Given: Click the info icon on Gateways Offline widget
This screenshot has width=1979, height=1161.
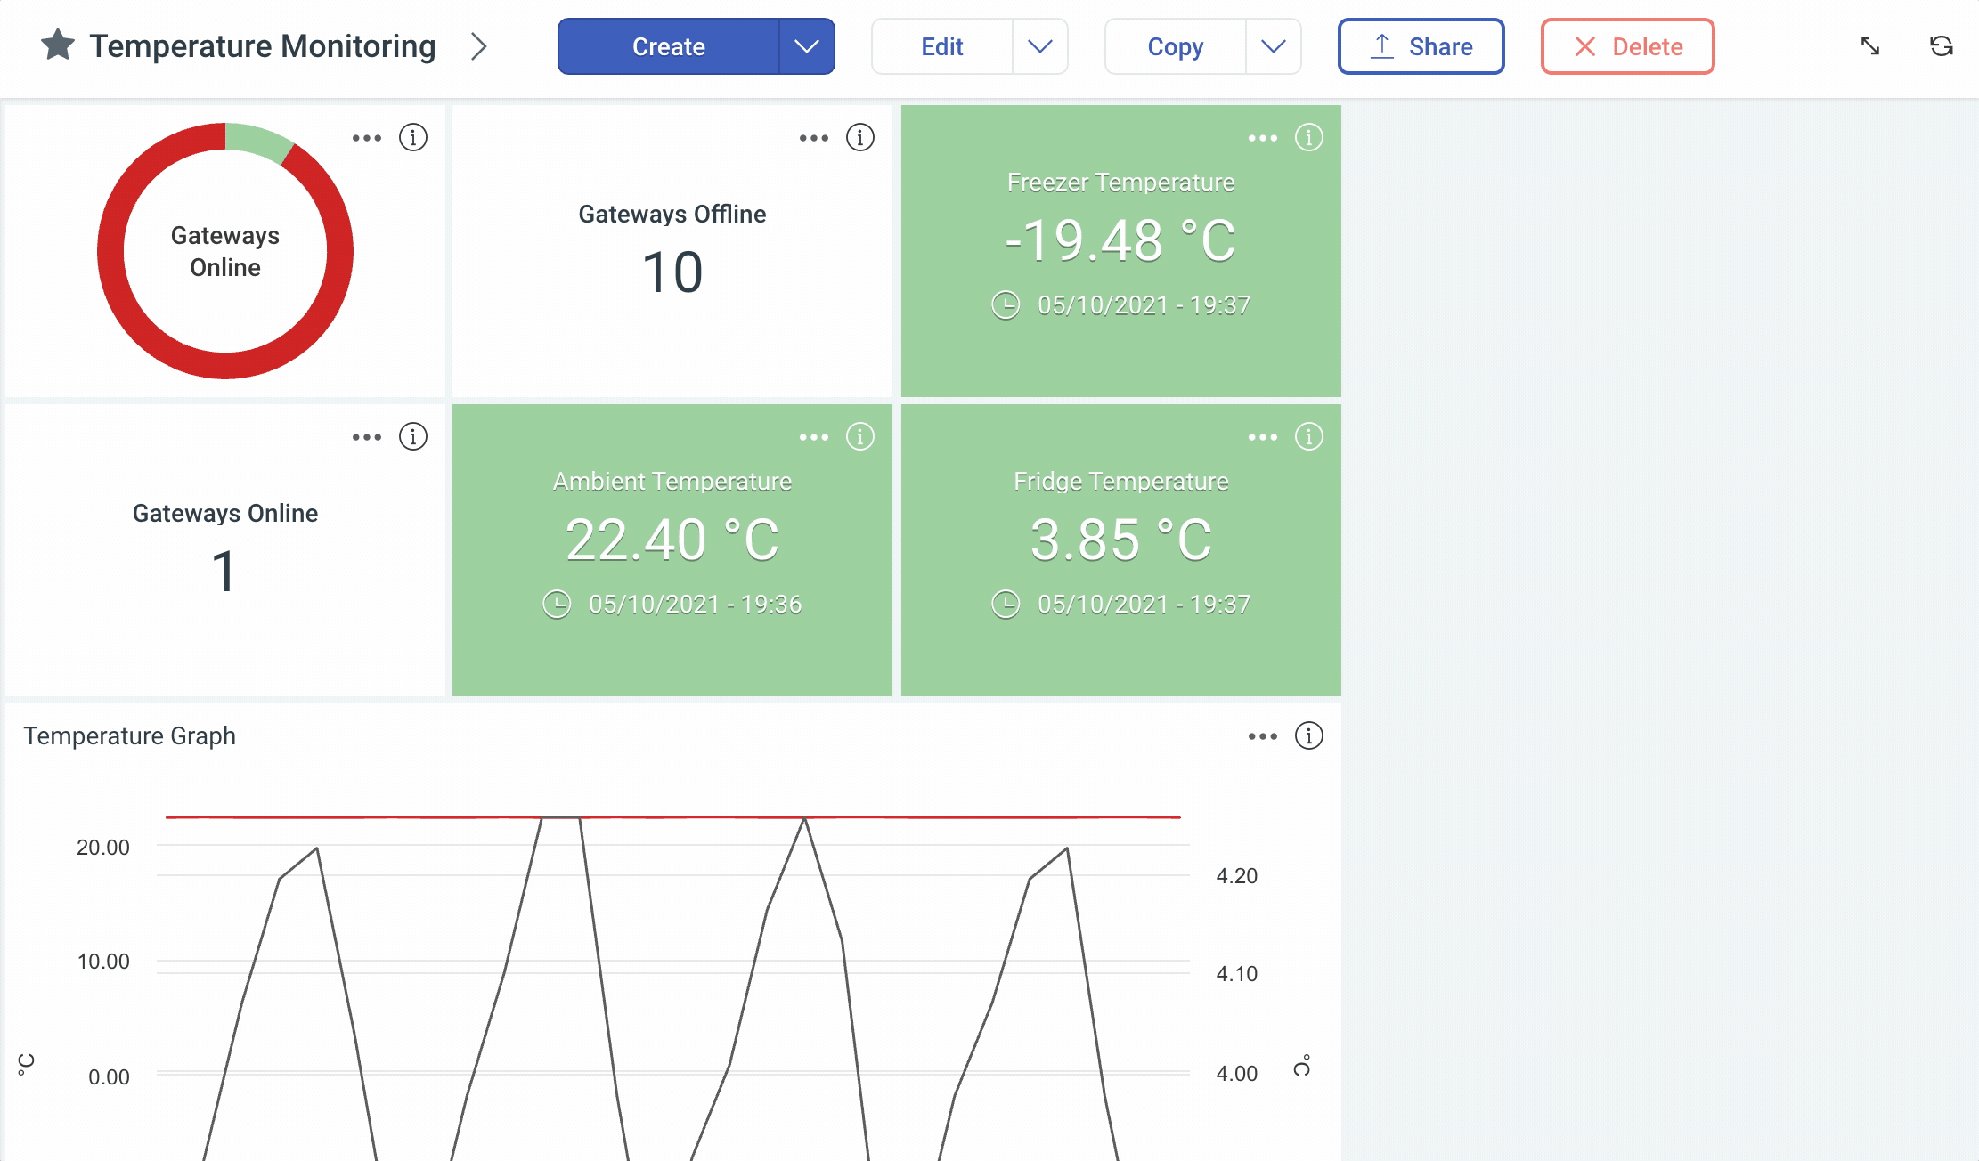Looking at the screenshot, I should pos(859,138).
